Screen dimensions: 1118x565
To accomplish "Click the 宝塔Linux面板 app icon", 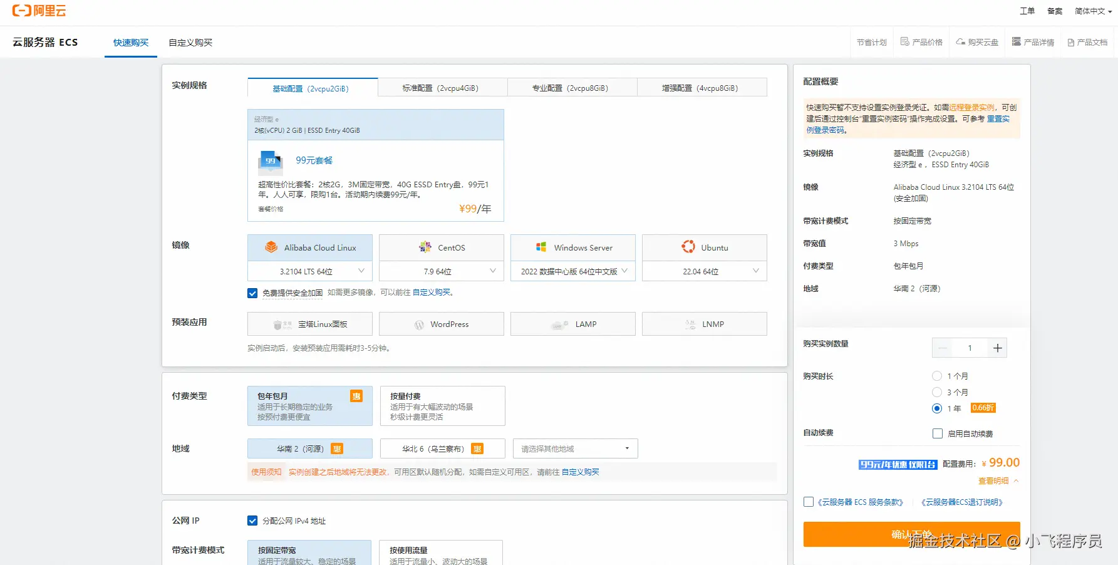I will pos(282,324).
